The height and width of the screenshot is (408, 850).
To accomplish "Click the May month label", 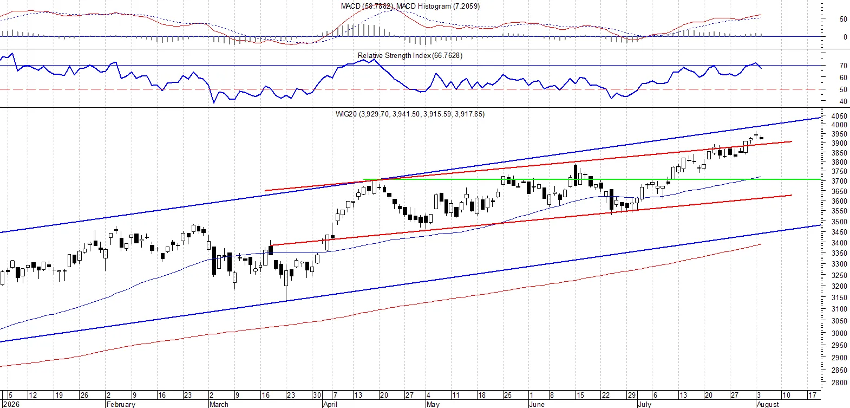I will click(433, 404).
